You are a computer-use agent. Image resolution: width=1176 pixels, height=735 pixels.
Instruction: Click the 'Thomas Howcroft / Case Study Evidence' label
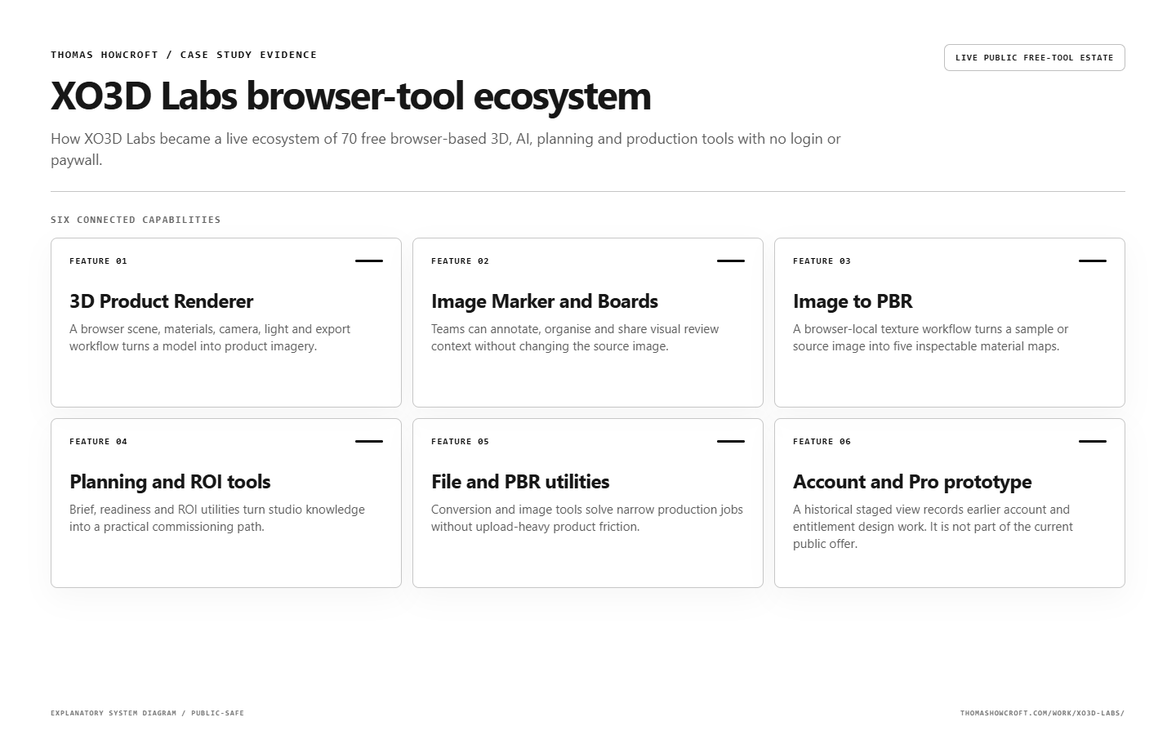[184, 55]
